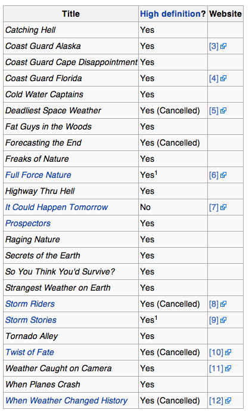Click external link icon beside reference [12]
Viewport: 249px width, 413px height.
coord(228,400)
